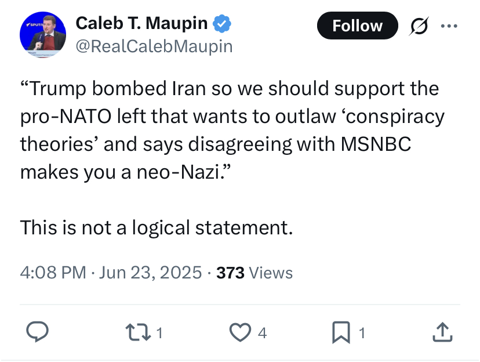Click the blue verified checkmark badge
The width and height of the screenshot is (480, 362).
click(223, 24)
